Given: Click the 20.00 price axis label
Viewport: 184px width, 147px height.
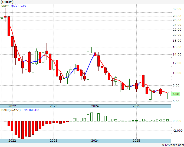Looking at the screenshot, I should tap(177, 35).
